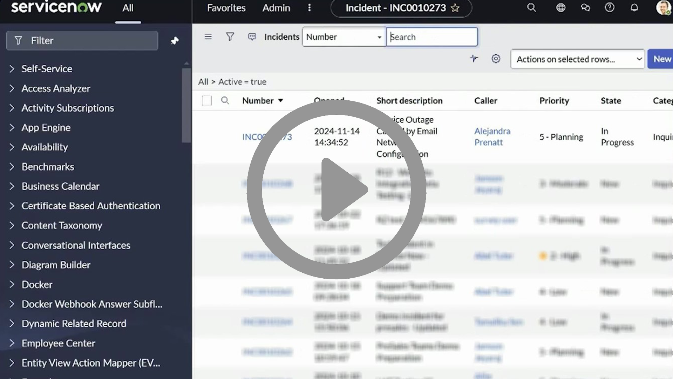Click the hamburger list controls menu icon
The width and height of the screenshot is (673, 379).
(208, 36)
